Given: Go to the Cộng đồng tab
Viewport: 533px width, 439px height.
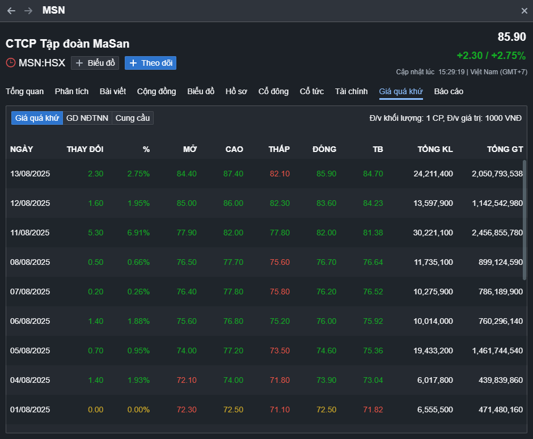Looking at the screenshot, I should point(156,91).
